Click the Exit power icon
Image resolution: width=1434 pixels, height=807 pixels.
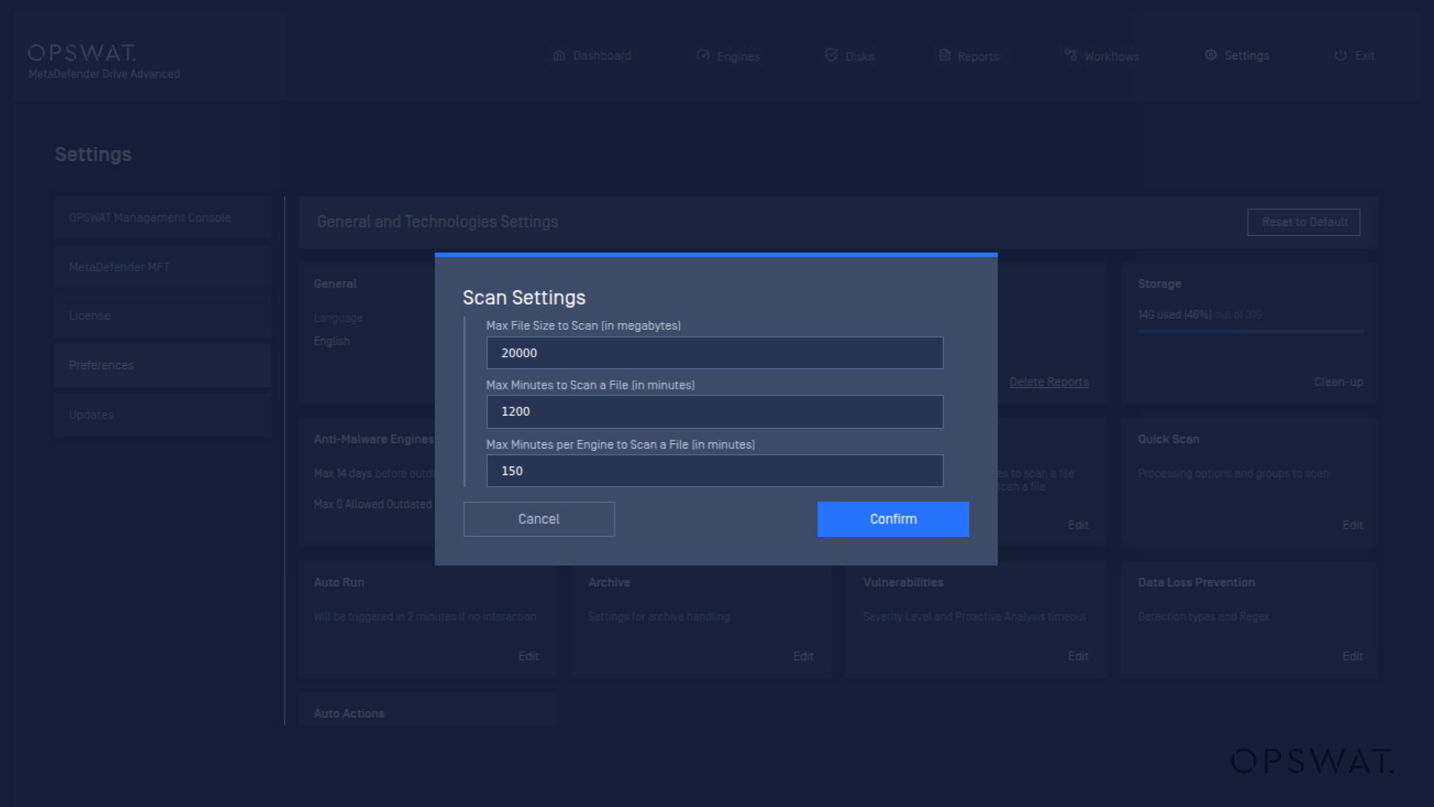tap(1340, 55)
